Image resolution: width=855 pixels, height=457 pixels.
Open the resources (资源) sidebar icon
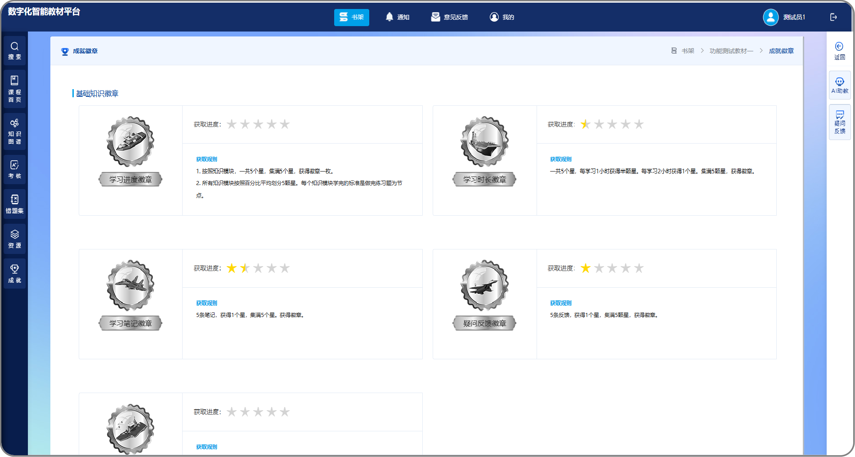point(14,239)
